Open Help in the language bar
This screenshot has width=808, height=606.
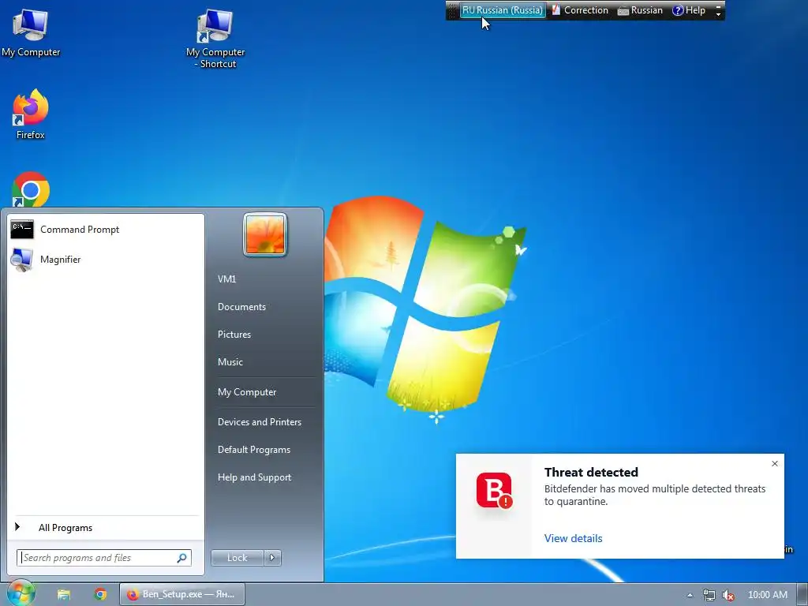[x=689, y=9]
